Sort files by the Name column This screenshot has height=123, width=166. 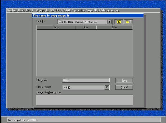coord(56,28)
